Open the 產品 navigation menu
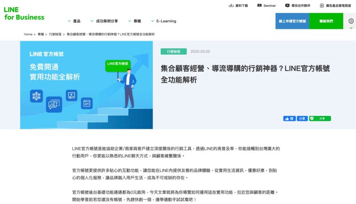Image resolution: width=356 pixels, height=204 pixels. click(x=77, y=21)
